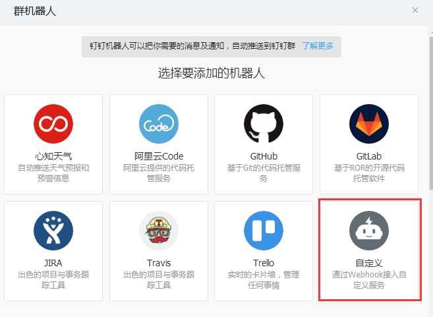Click description 自动推送天气预报和预警信息

click(53, 173)
